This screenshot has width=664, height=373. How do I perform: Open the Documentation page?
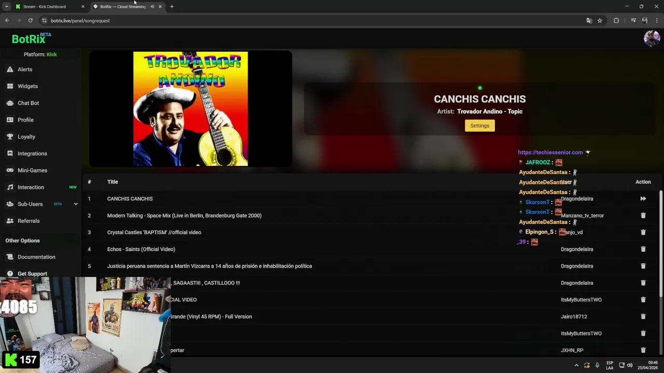[x=36, y=257]
